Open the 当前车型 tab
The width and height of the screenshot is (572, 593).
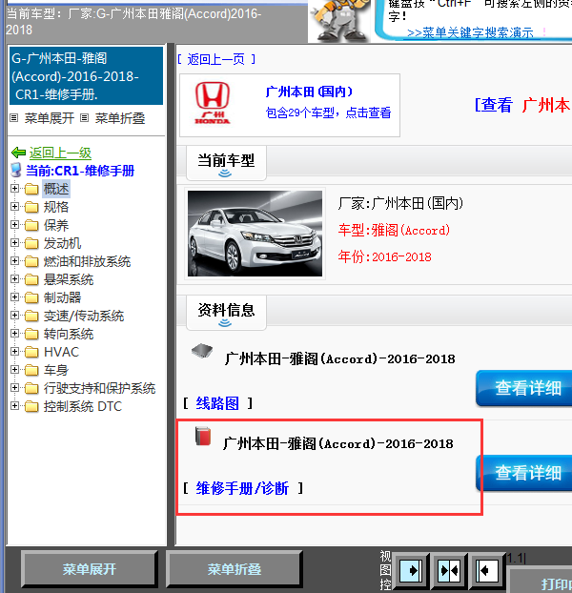click(x=226, y=163)
